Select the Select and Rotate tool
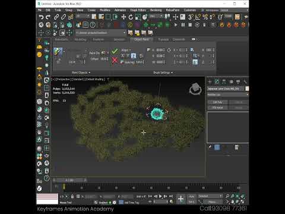Image resolution: width=285 pixels, height=214 pixels. coord(131,17)
